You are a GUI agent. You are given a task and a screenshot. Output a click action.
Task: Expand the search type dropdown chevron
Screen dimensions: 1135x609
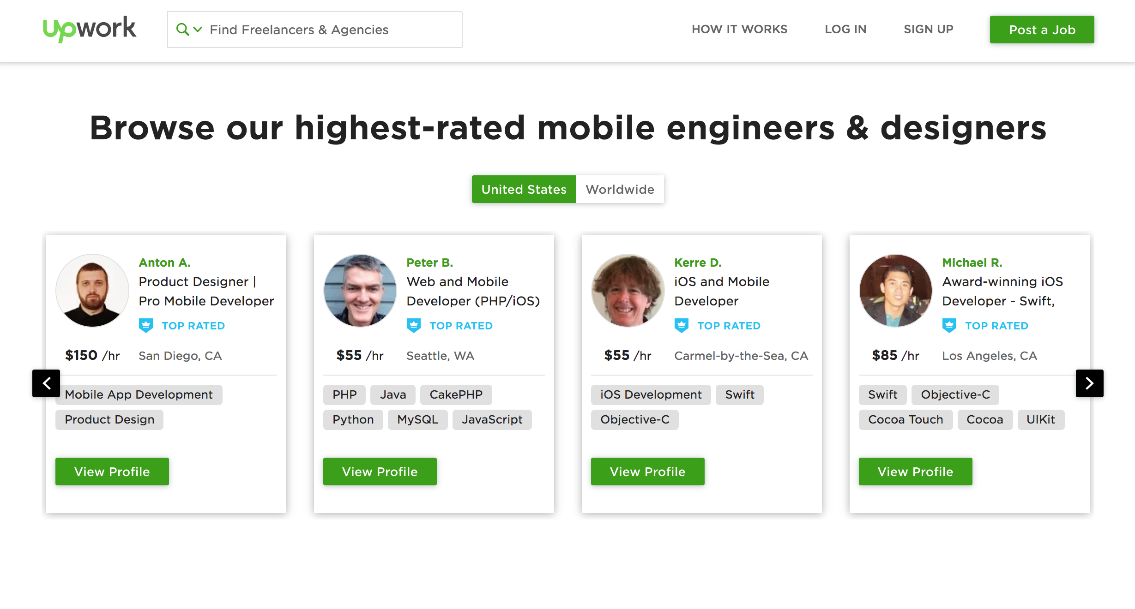tap(198, 30)
